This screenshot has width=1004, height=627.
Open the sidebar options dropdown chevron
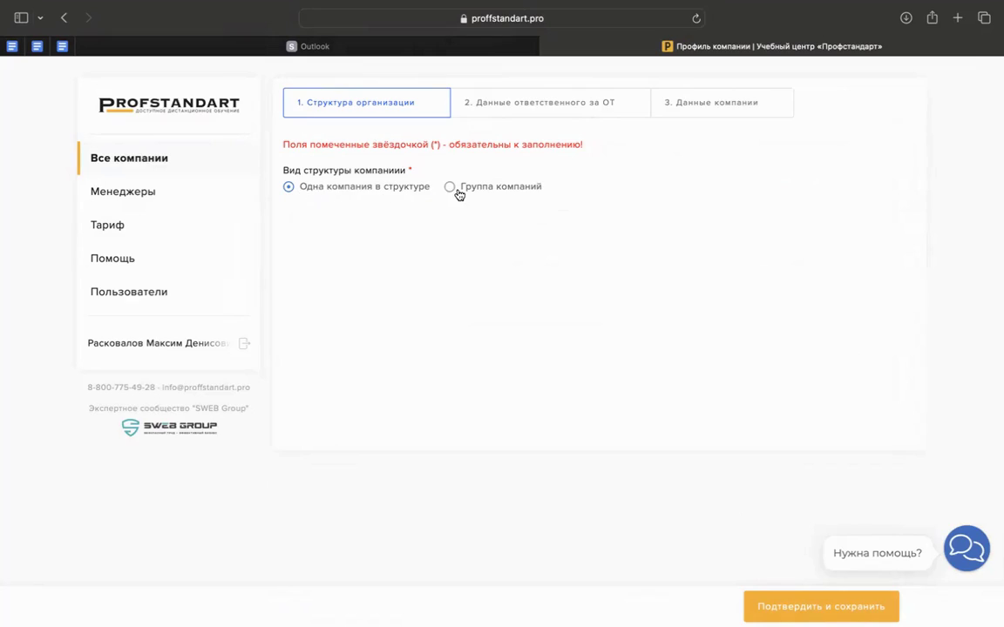(40, 18)
